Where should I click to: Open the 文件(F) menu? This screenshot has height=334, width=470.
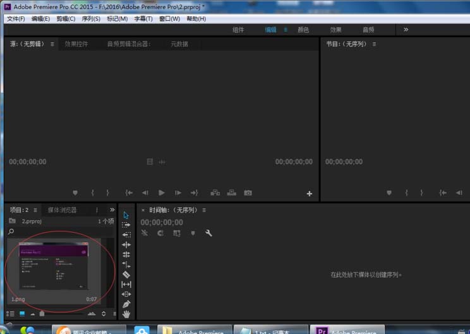point(16,18)
